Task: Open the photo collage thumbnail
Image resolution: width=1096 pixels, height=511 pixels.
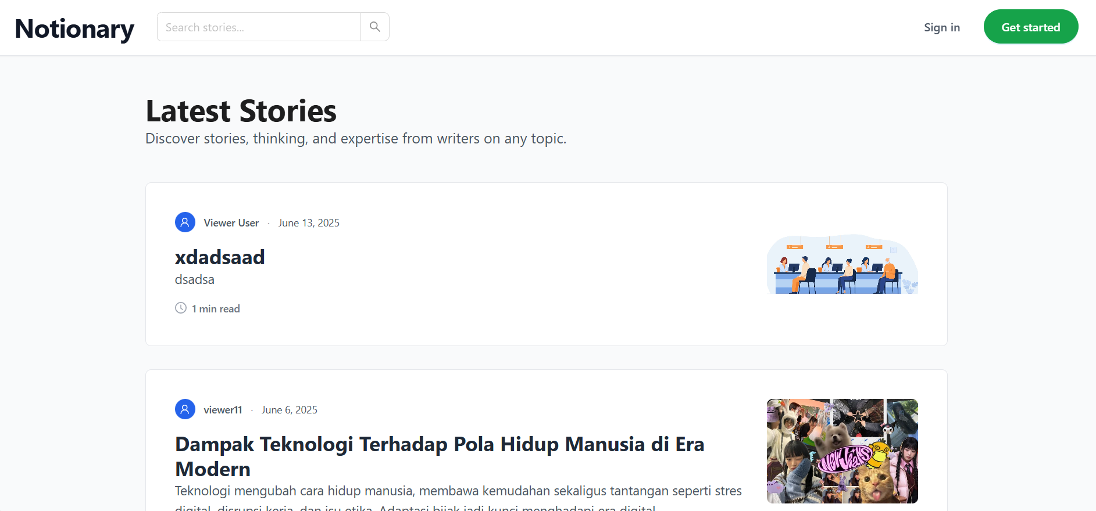Action: click(x=842, y=451)
